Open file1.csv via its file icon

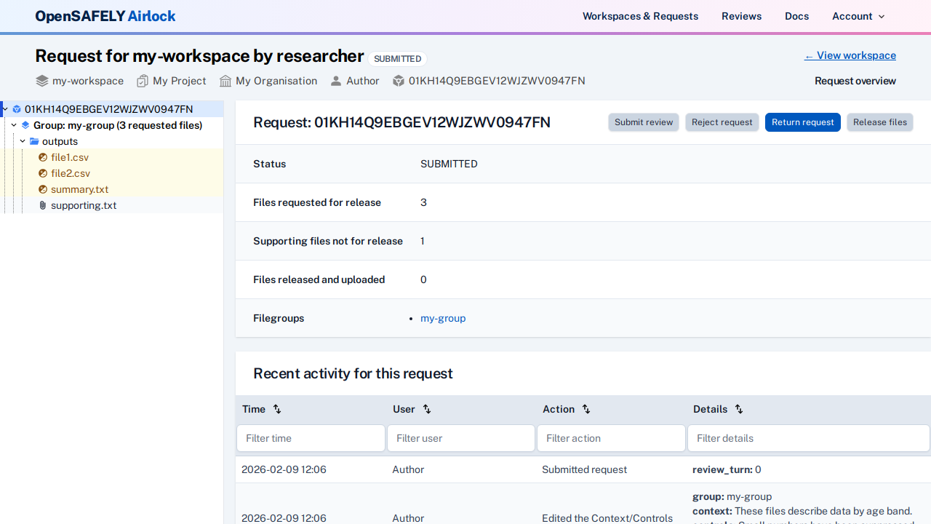pos(43,157)
